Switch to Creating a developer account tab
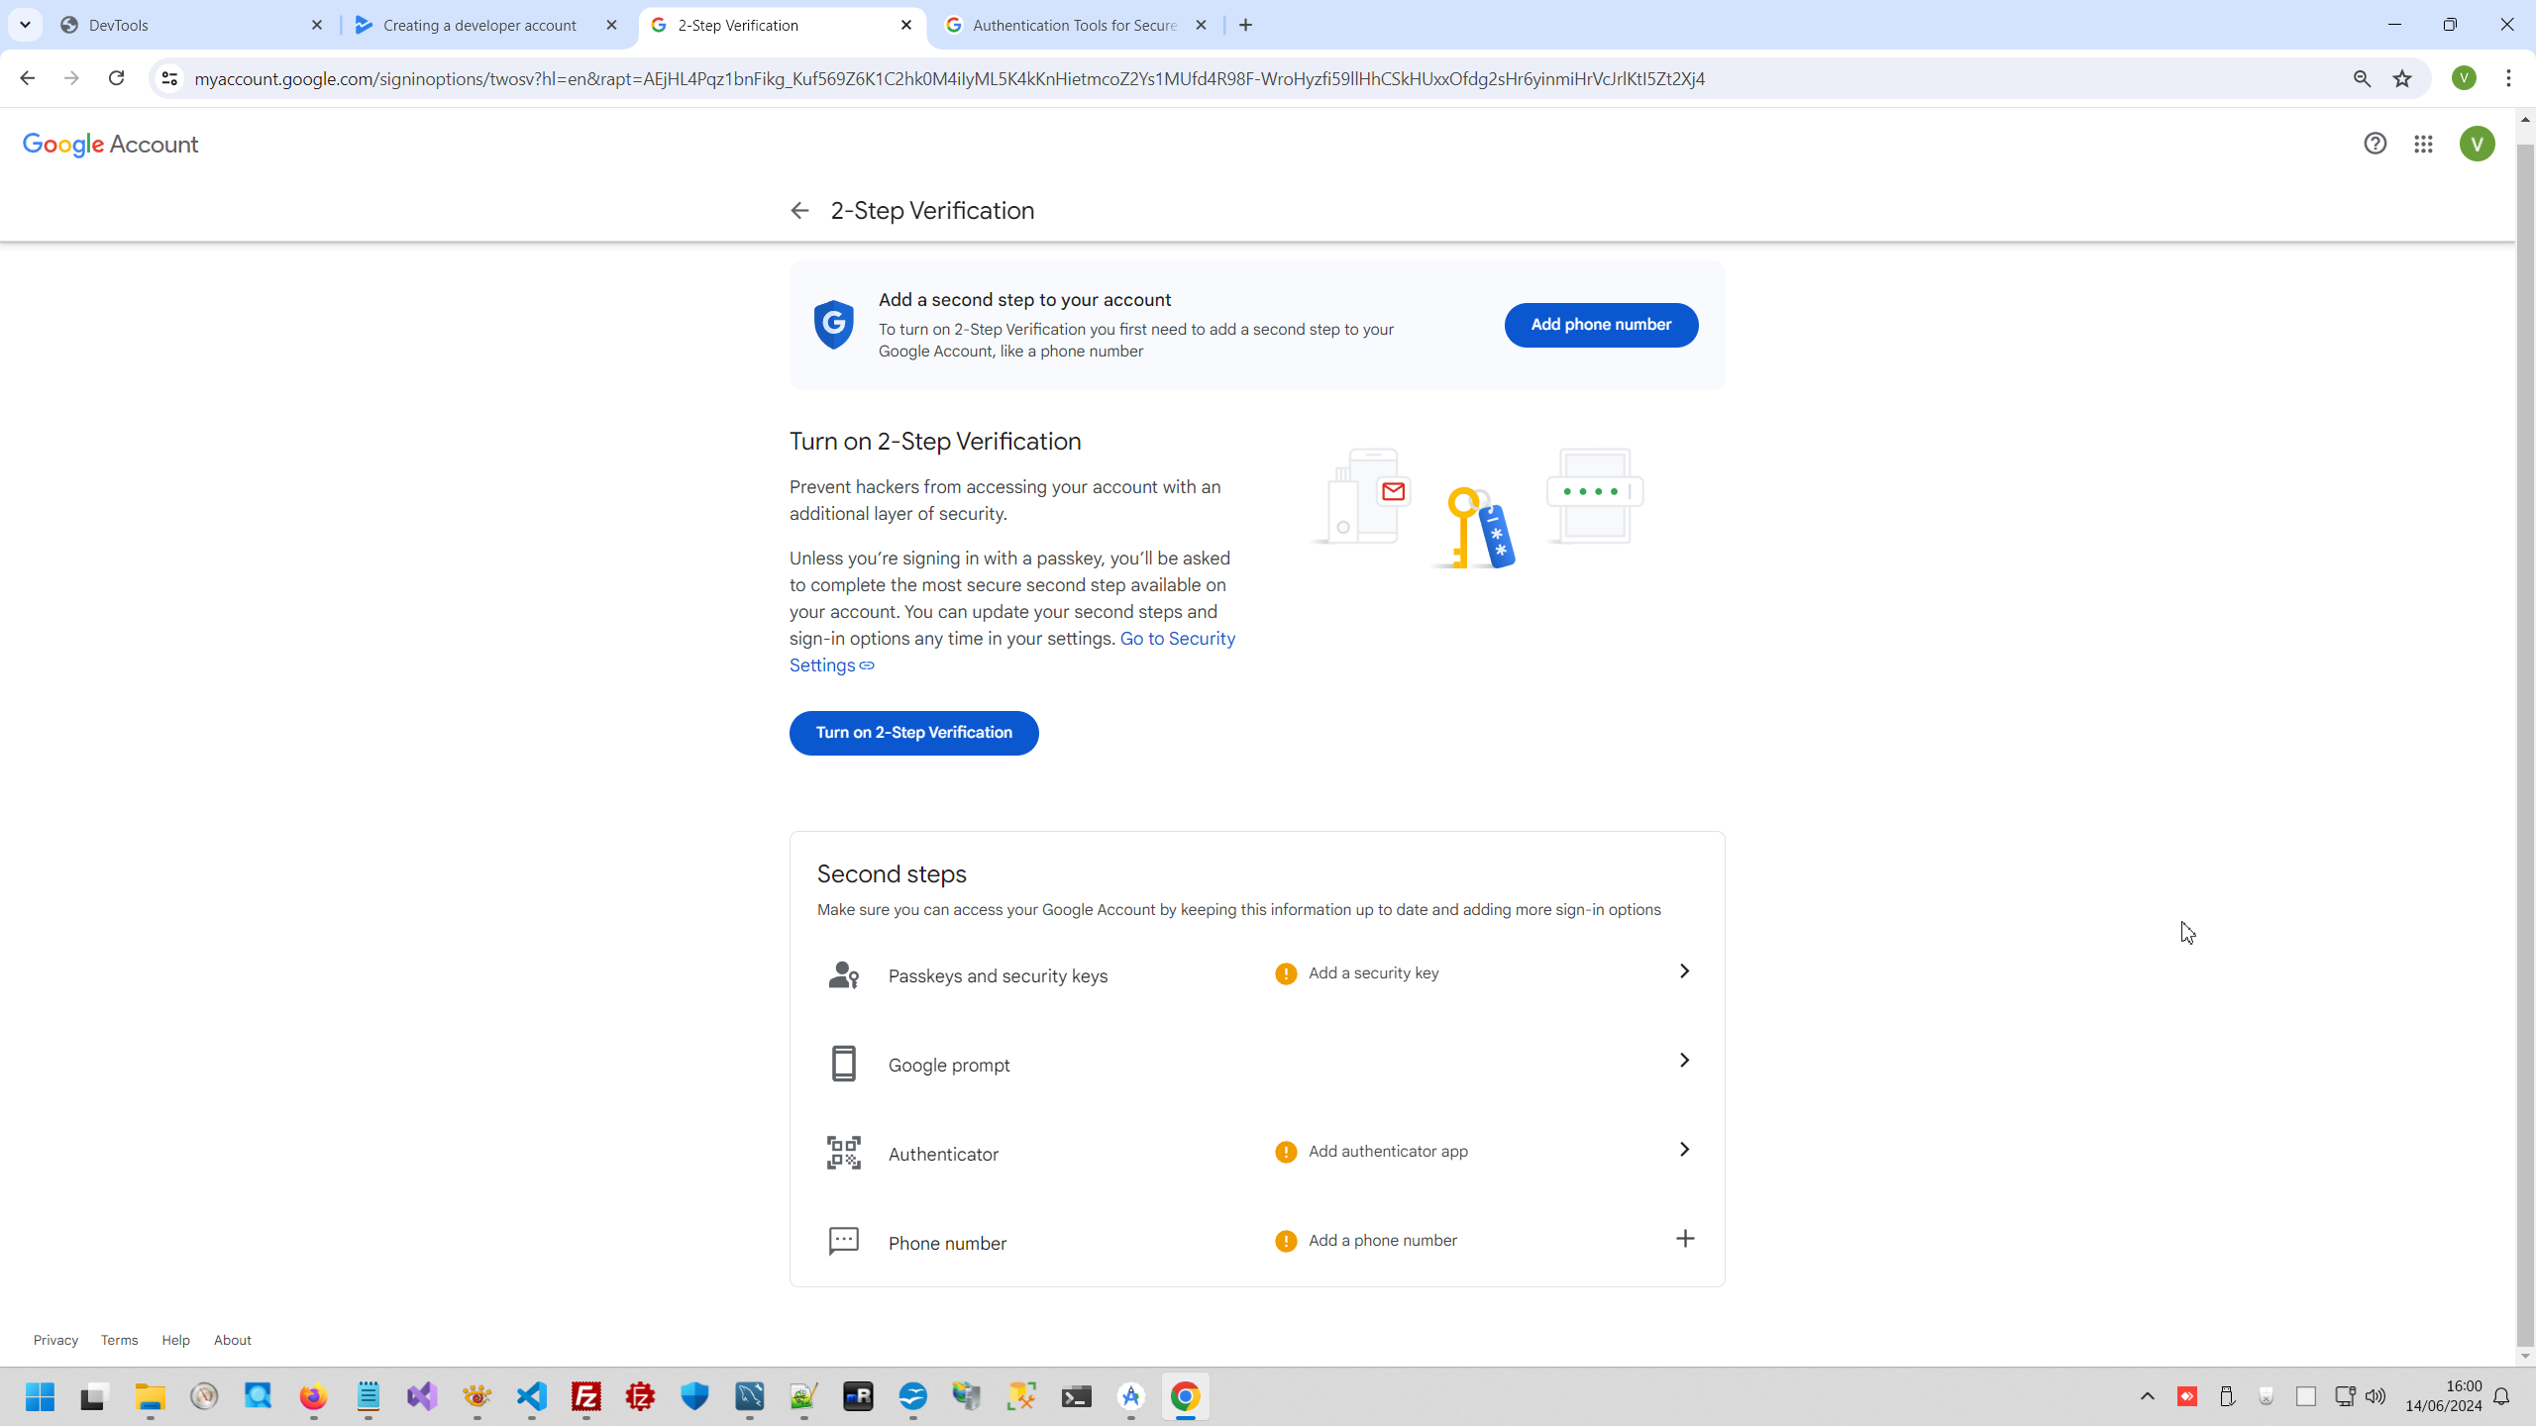This screenshot has height=1426, width=2536. coord(480,26)
